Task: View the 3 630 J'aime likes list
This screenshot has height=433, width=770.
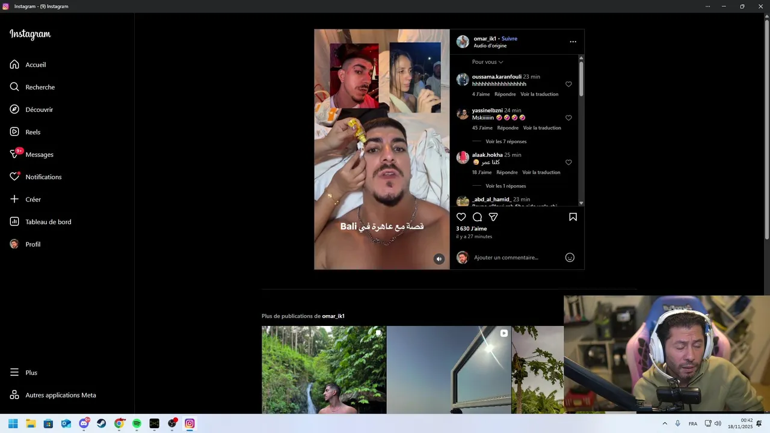Action: [472, 229]
